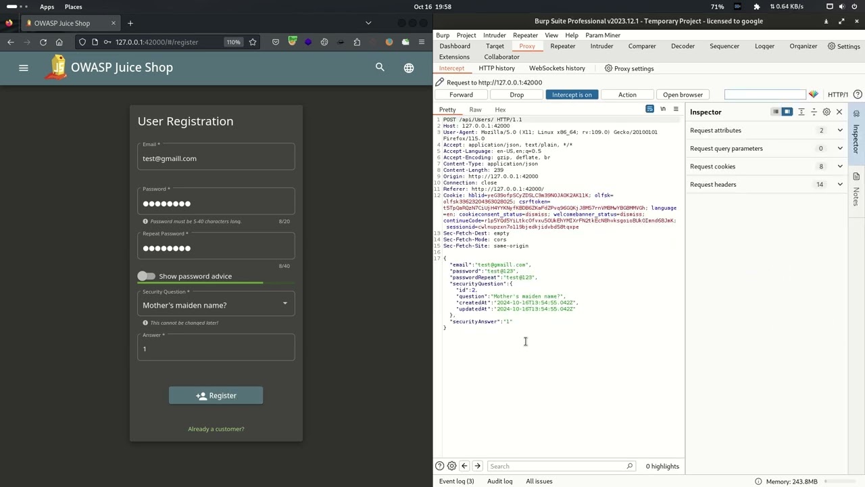Open search settings gear at bottom

[452, 466]
